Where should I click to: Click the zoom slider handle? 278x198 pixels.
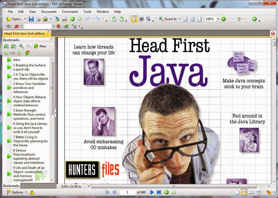(239, 19)
